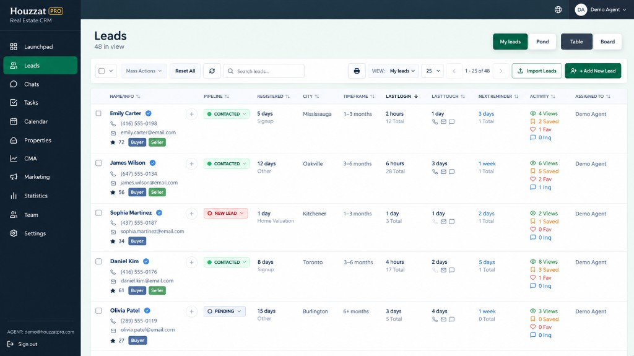Viewport: 634px width, 356px height.
Task: Click the DA avatar in top bar
Action: click(581, 10)
